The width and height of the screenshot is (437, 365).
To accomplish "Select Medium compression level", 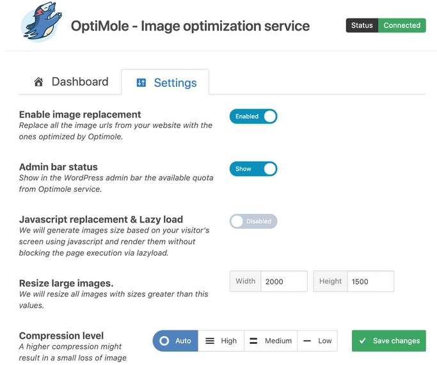I will (x=271, y=341).
